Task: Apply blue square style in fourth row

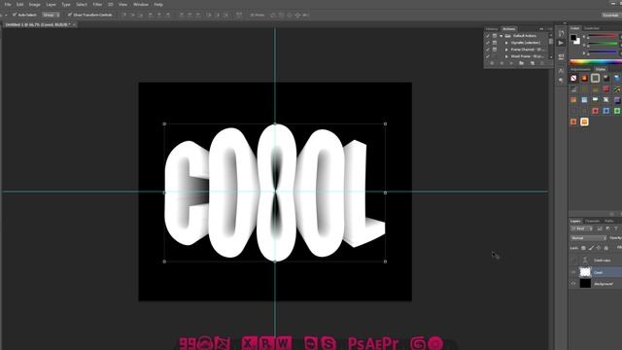Action: 606,111
